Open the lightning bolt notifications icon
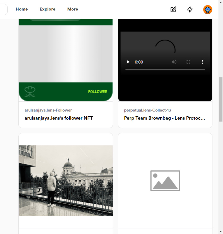223x234 pixels. (190, 9)
